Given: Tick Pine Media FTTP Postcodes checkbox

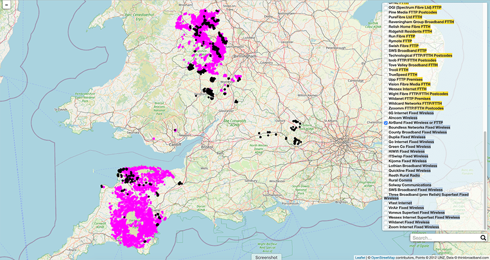Looking at the screenshot, I should 386,12.
